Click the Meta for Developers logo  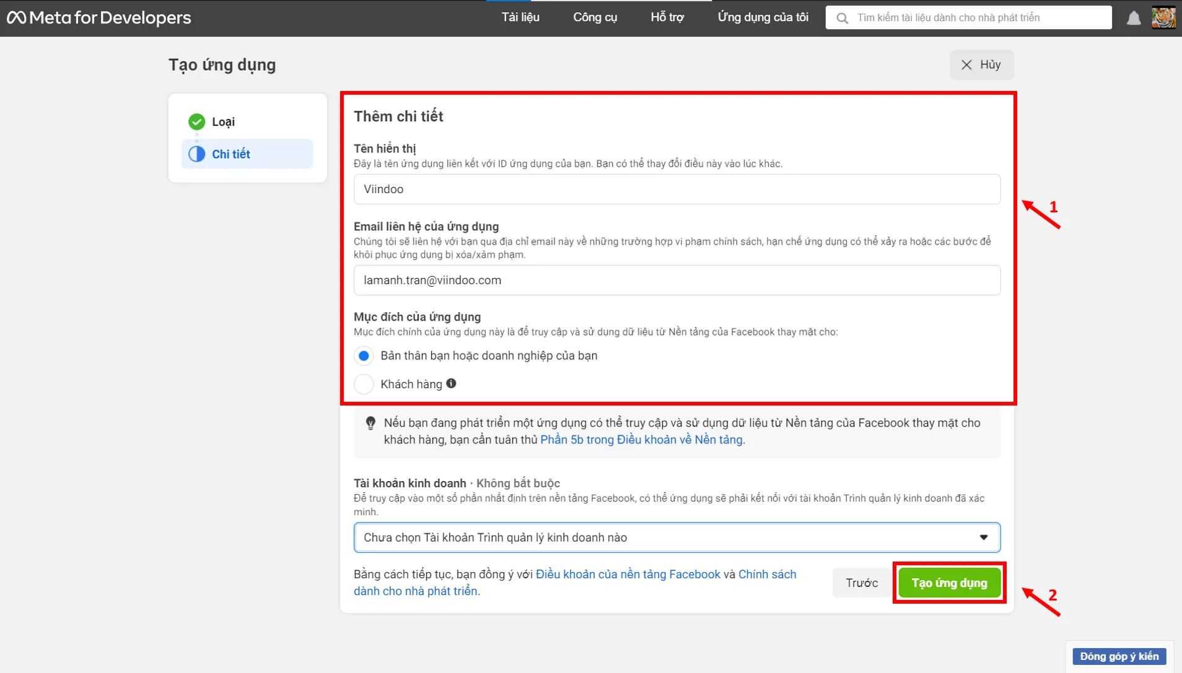click(99, 17)
